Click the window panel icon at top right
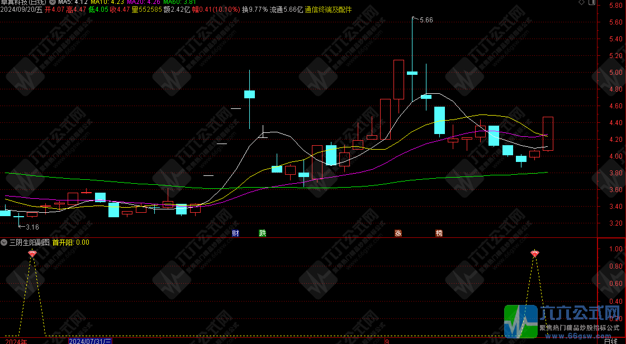The height and width of the screenshot is (344, 626). click(x=593, y=3)
